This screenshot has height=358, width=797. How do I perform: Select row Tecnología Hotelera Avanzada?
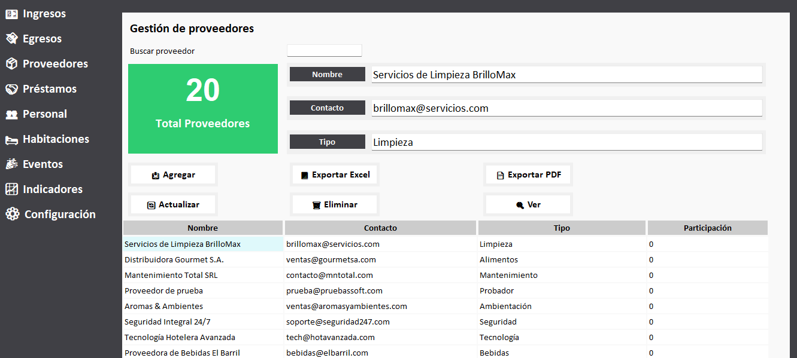(446, 337)
